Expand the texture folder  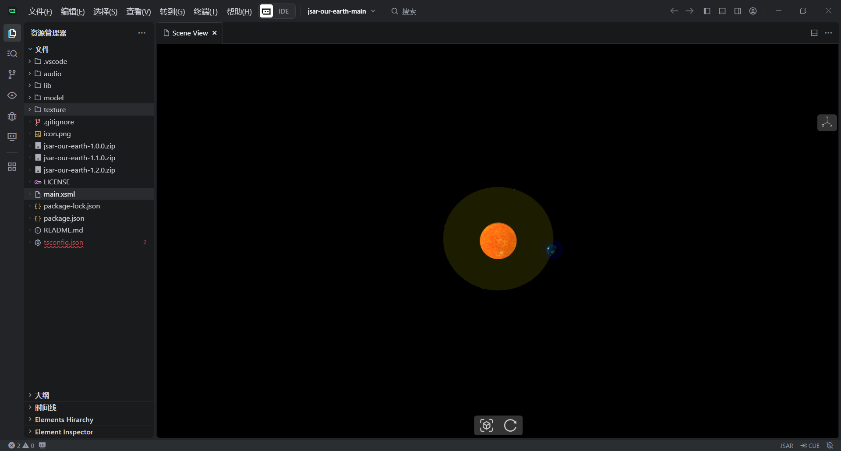[x=55, y=109]
